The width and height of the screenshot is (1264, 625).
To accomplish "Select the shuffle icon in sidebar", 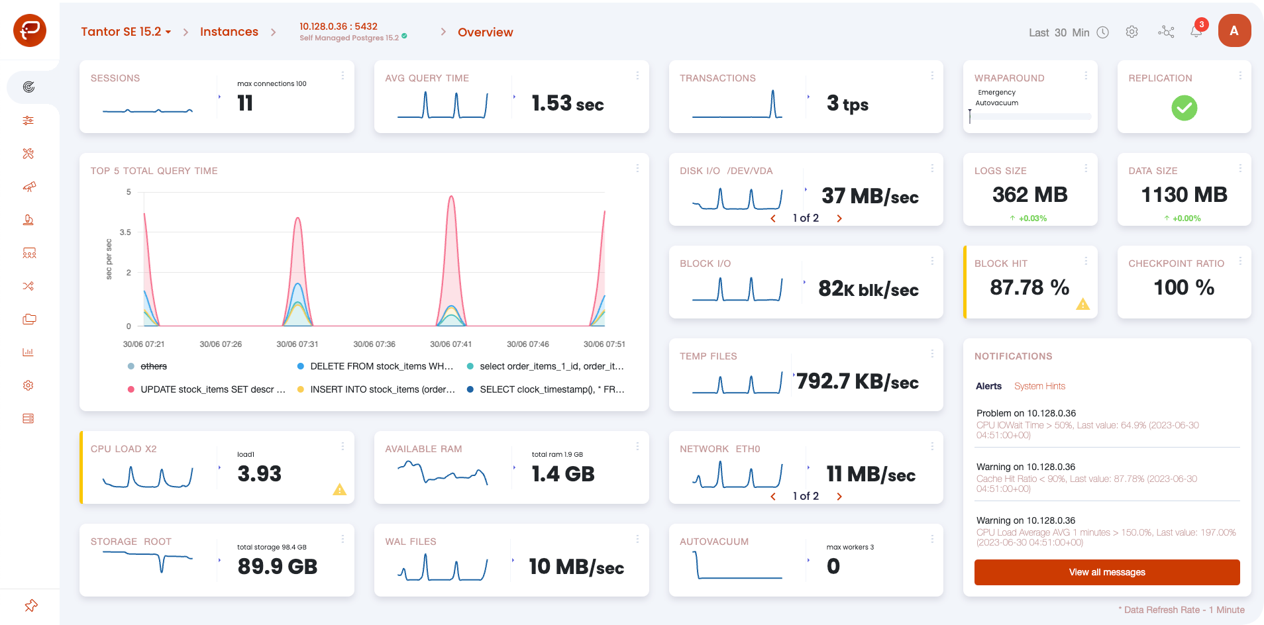I will tap(28, 286).
